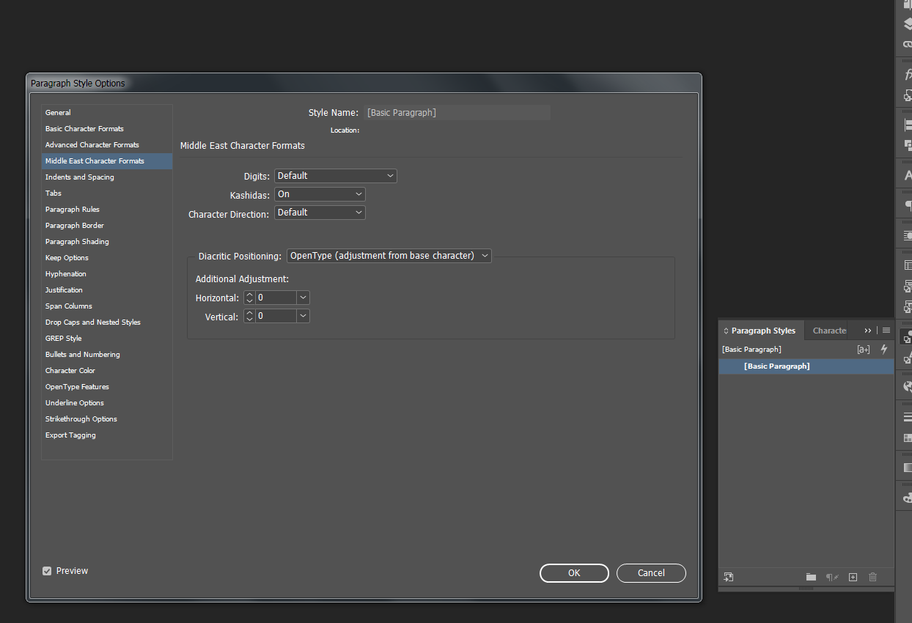Select OpenType Features category
The image size is (912, 623).
pyautogui.click(x=107, y=387)
